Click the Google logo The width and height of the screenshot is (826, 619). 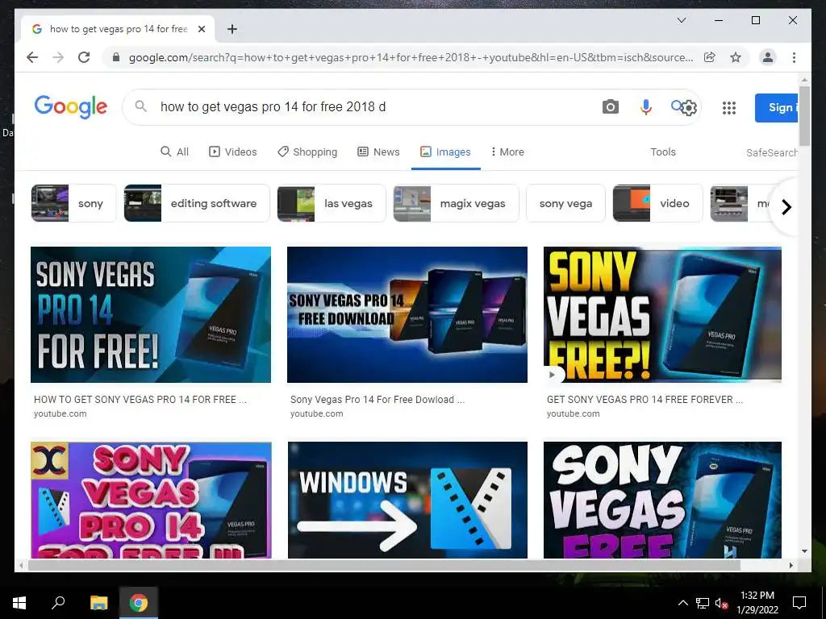tap(71, 107)
